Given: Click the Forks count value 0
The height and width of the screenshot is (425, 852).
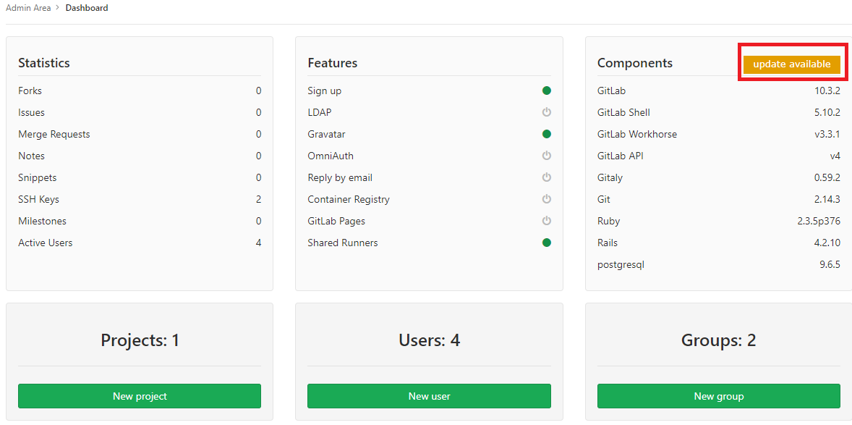Looking at the screenshot, I should 259,91.
